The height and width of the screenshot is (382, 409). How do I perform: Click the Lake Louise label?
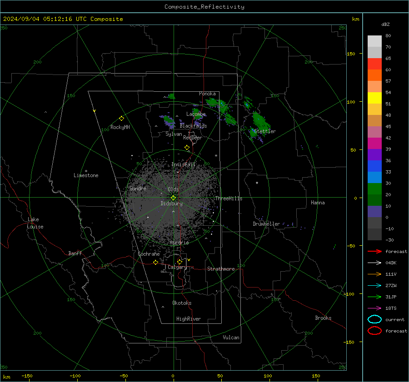point(35,223)
